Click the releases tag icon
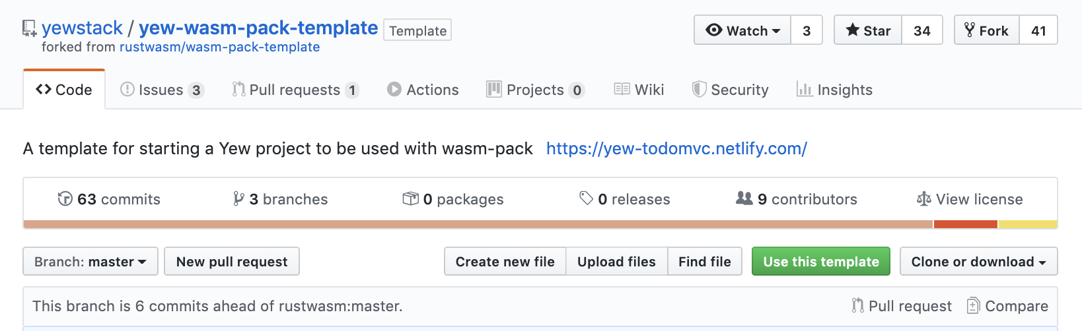 point(586,198)
